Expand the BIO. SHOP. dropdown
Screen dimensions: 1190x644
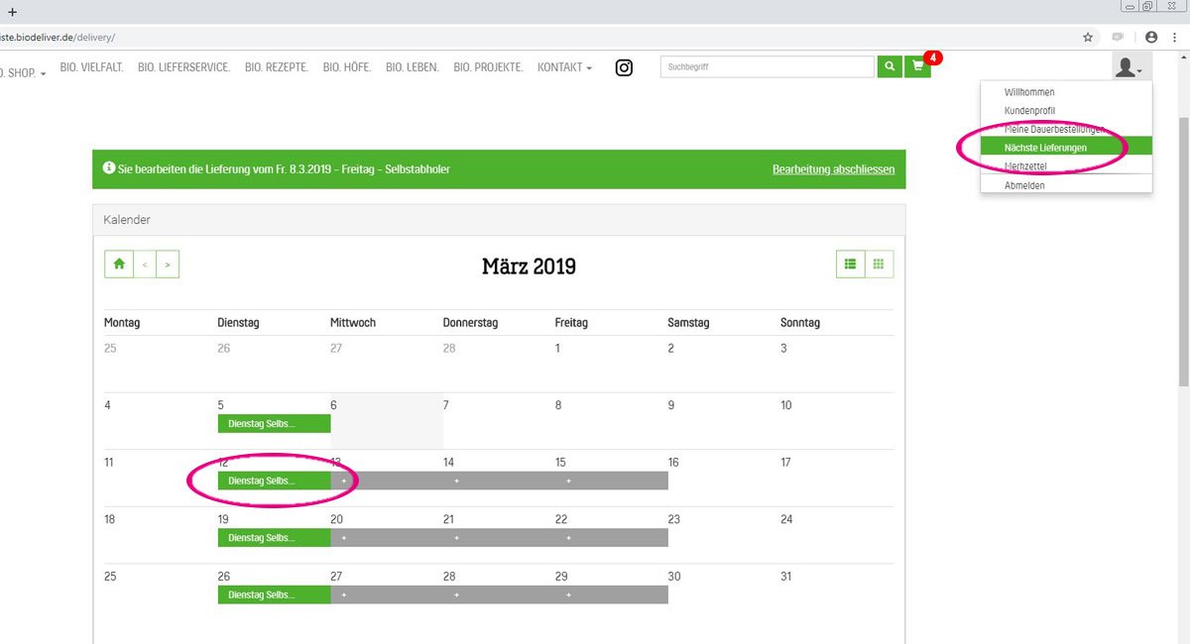[22, 73]
